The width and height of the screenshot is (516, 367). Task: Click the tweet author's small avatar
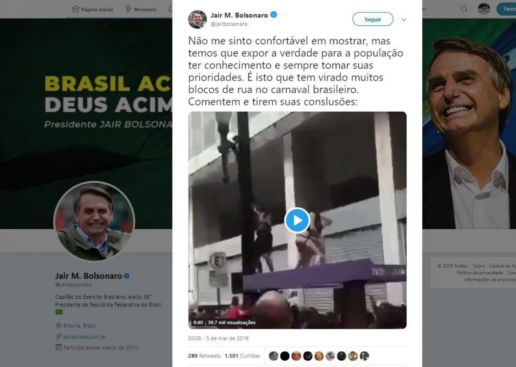click(x=197, y=19)
